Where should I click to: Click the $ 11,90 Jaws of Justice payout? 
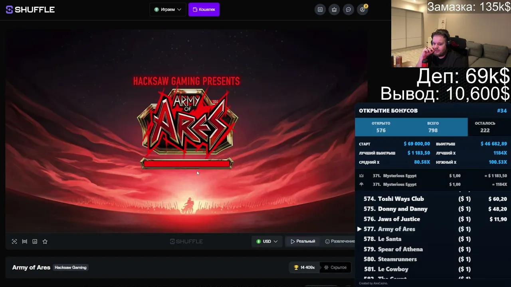pos(498,219)
